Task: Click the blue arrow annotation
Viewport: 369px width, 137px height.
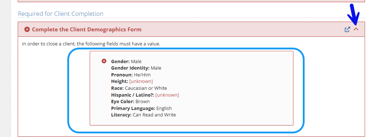Action: (x=353, y=14)
